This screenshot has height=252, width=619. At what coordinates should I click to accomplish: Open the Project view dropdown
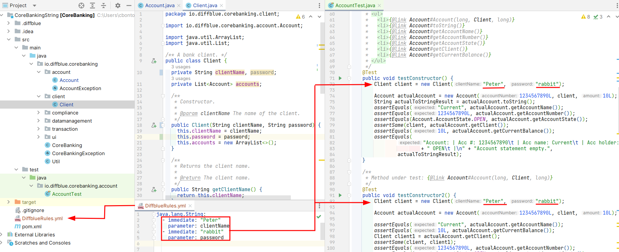click(35, 6)
